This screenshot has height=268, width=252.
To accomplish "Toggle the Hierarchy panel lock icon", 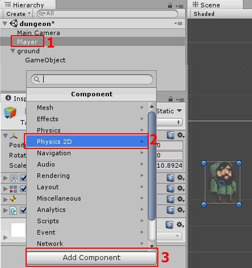I will tap(170, 6).
